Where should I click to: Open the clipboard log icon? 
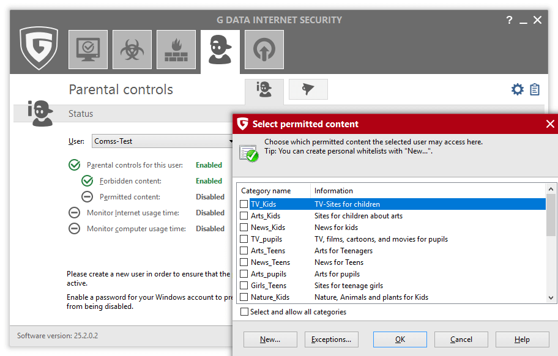point(535,89)
